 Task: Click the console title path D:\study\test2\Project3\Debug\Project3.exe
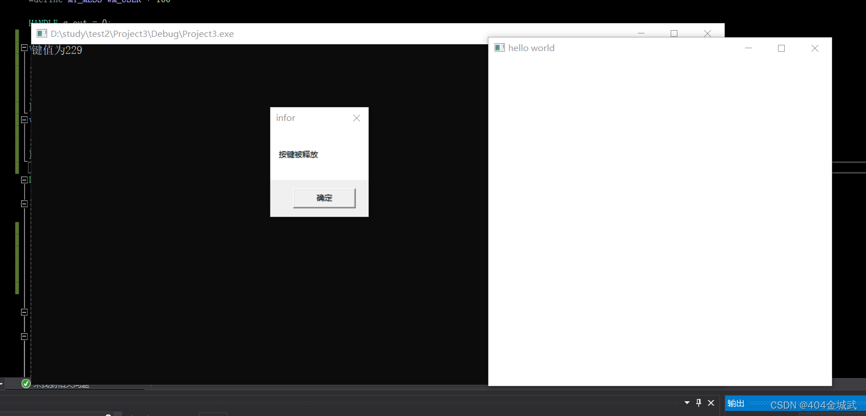click(x=143, y=33)
